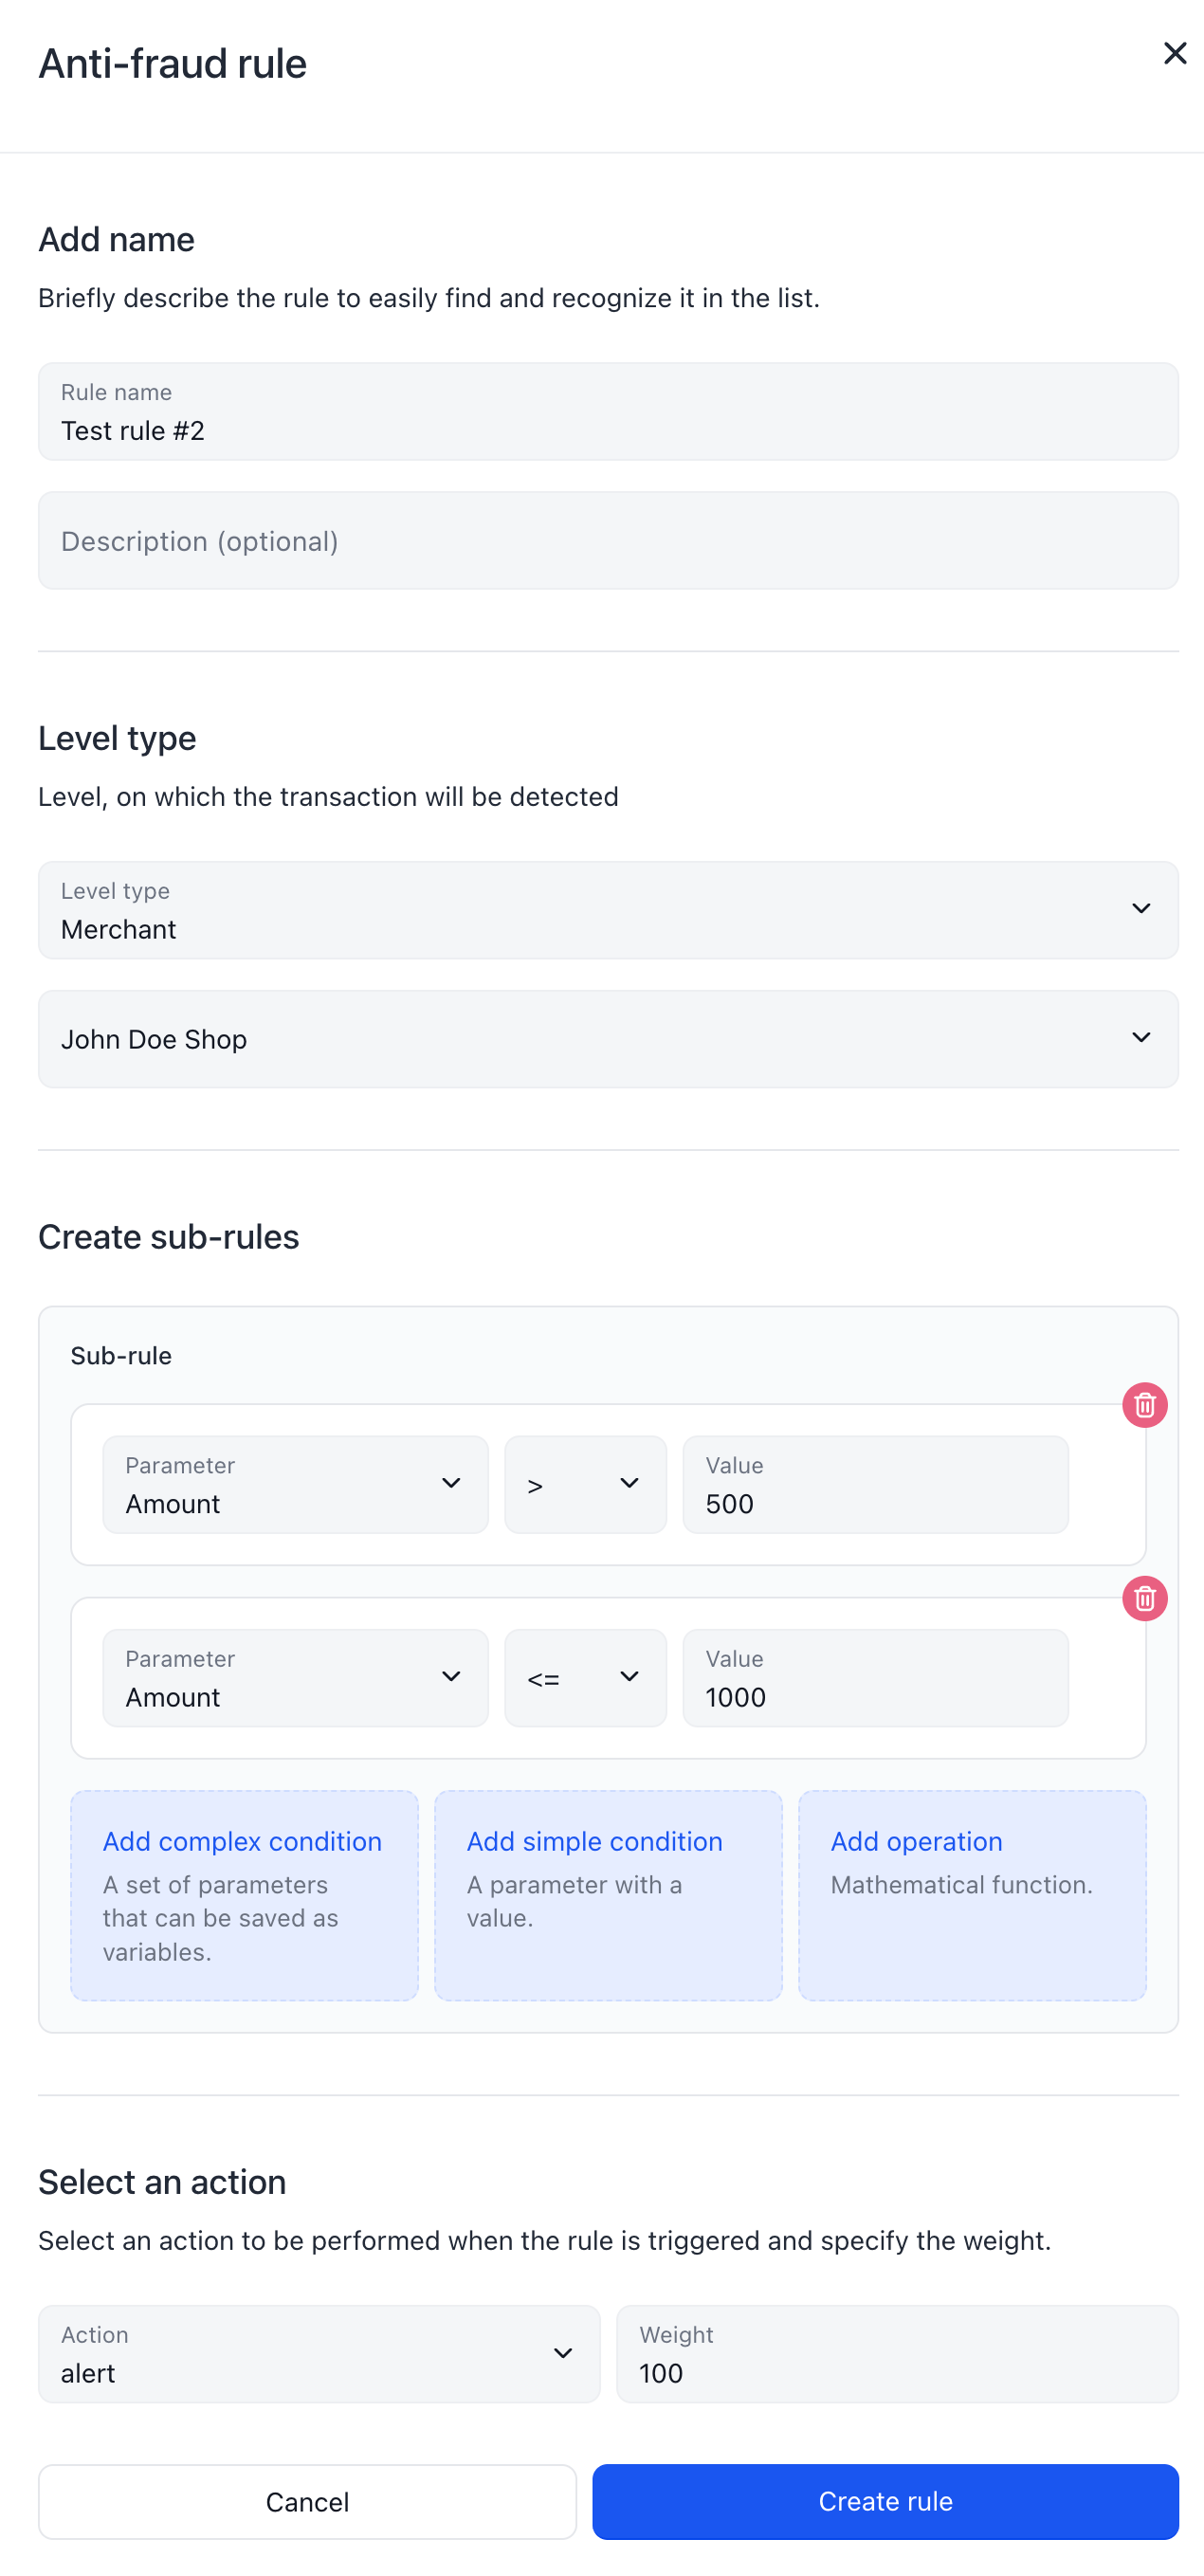The image size is (1204, 2576).
Task: Delete the second sub-rule condition with the trash icon
Action: [x=1144, y=1598]
